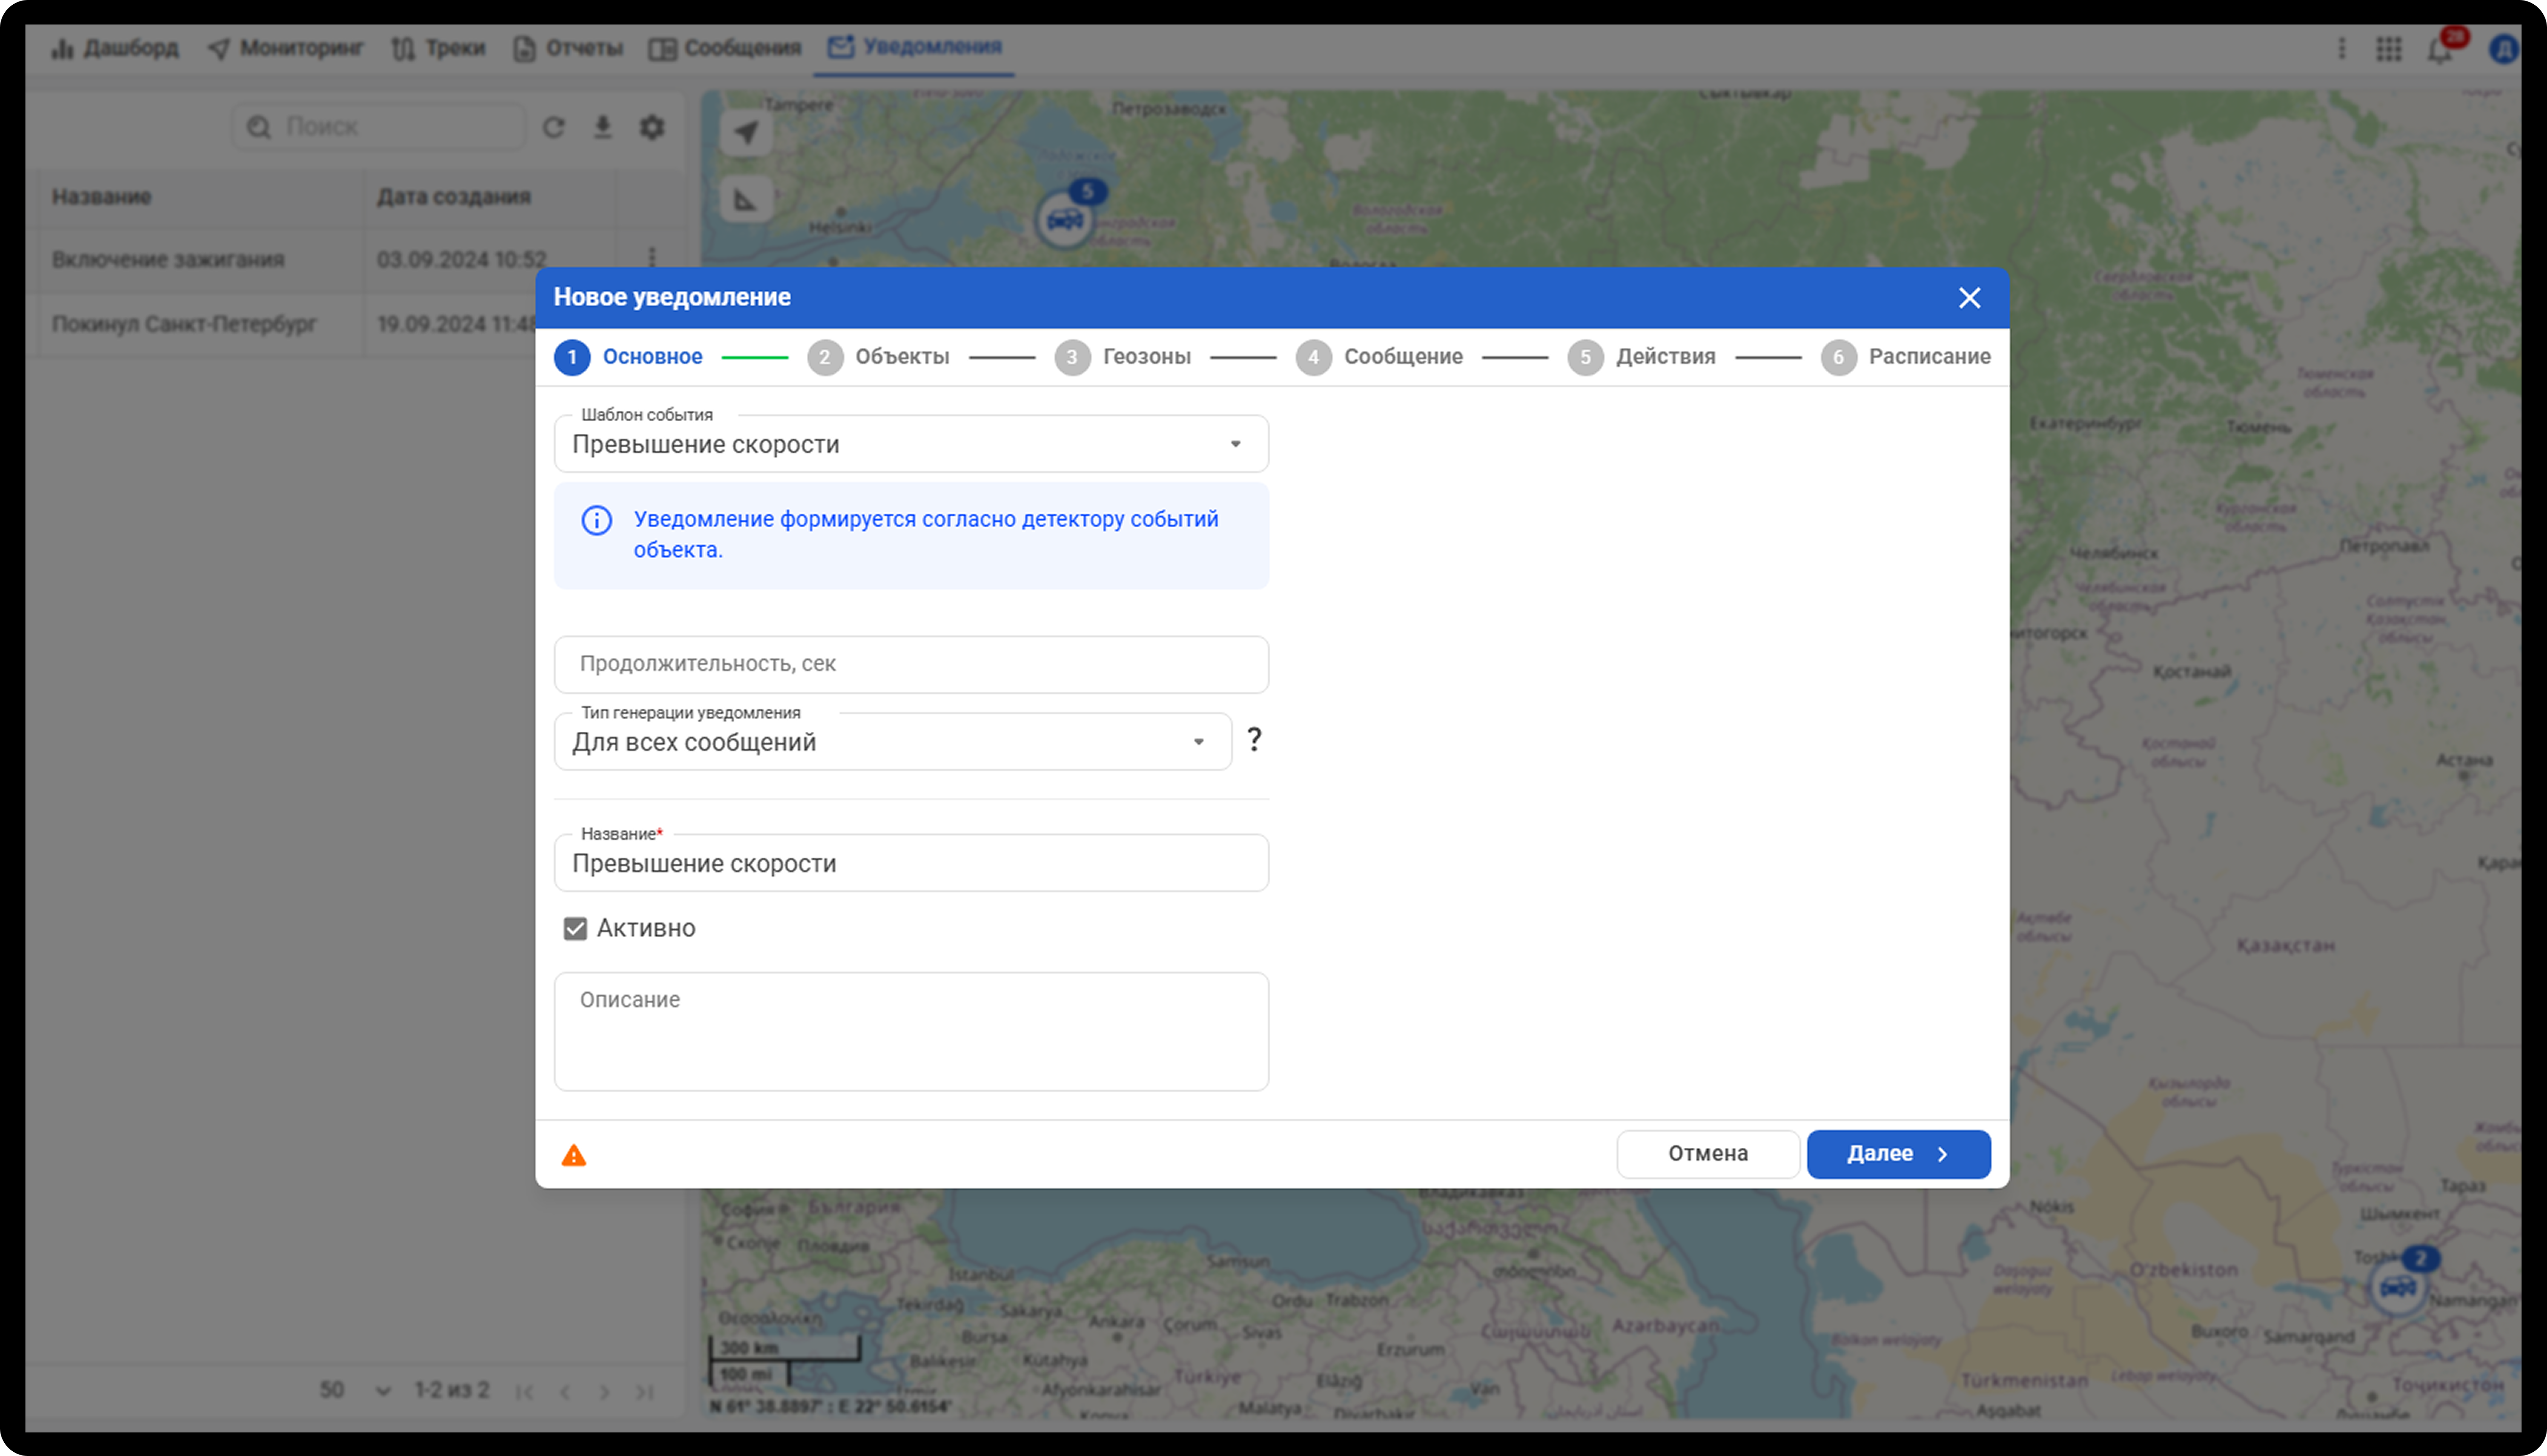Switch to the Мониторинг tab
This screenshot has width=2547, height=1456.
coord(285,48)
